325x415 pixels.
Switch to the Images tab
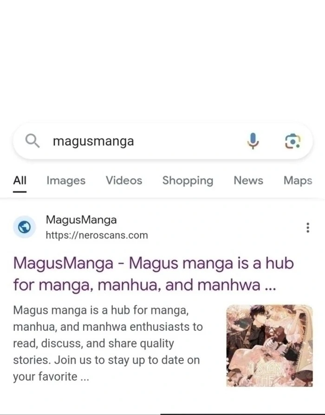[x=66, y=181]
